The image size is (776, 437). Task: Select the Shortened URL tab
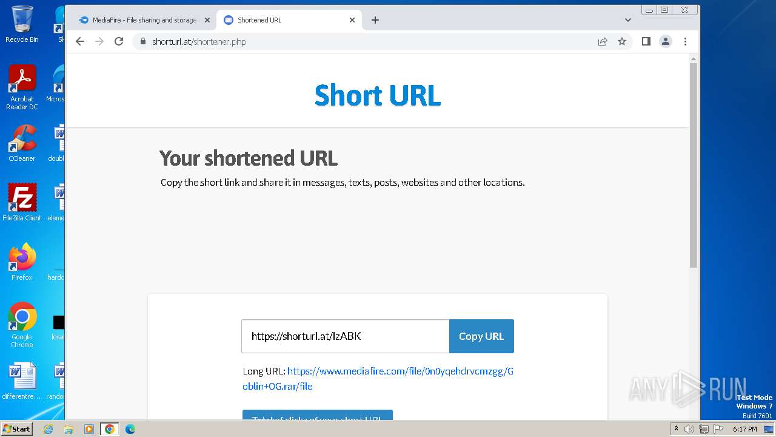[289, 20]
